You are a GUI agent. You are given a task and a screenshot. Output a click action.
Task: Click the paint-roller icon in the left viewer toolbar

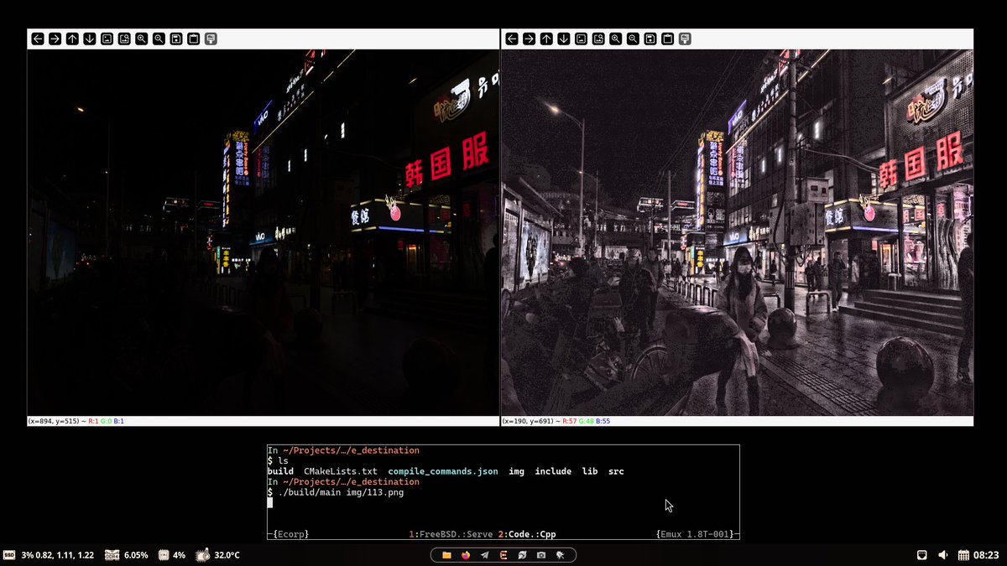[x=211, y=39]
